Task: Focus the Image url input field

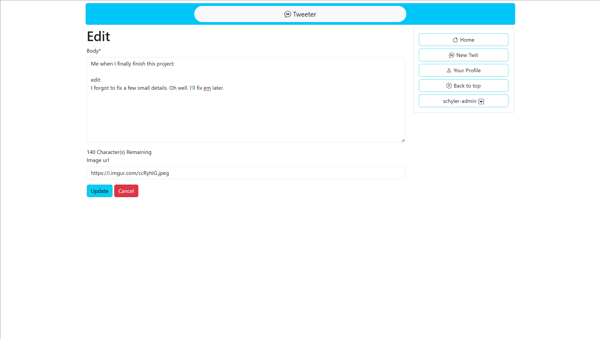Action: pos(246,173)
